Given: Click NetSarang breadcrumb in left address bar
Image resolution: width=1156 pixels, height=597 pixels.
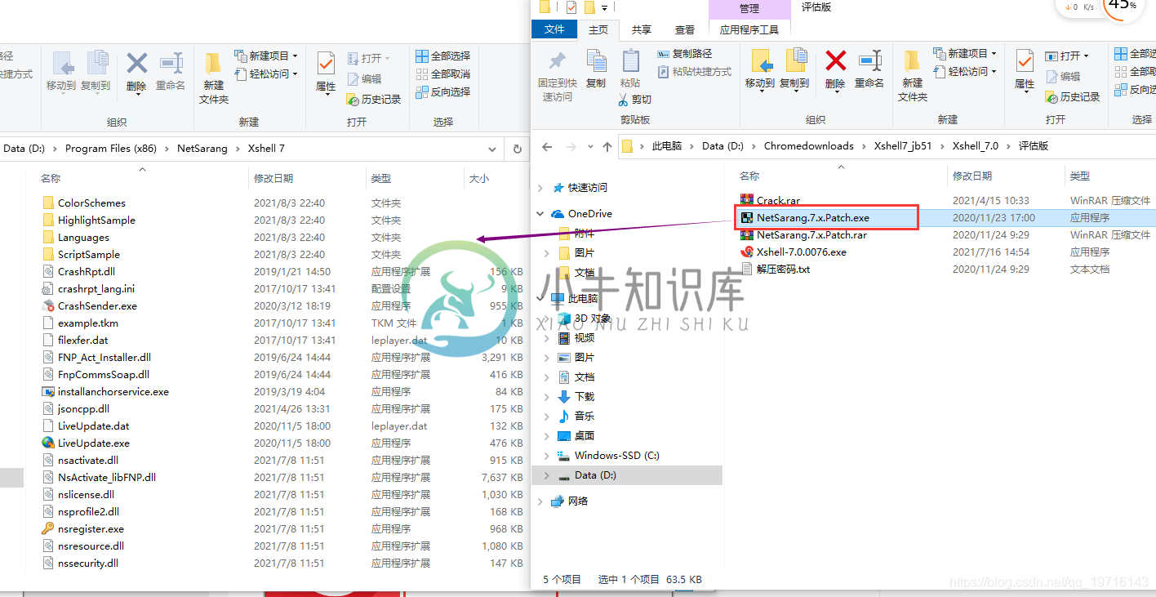Looking at the screenshot, I should point(202,149).
